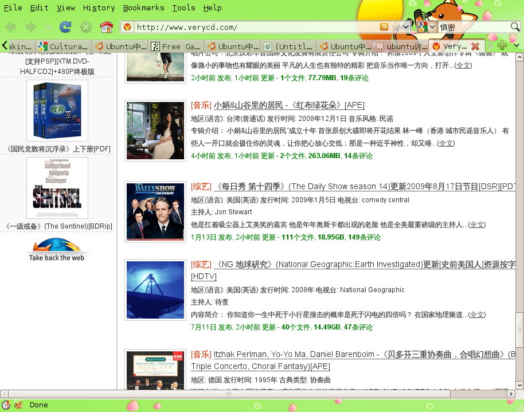Click the Google search engine icon
524x412 pixels.
pos(423,27)
